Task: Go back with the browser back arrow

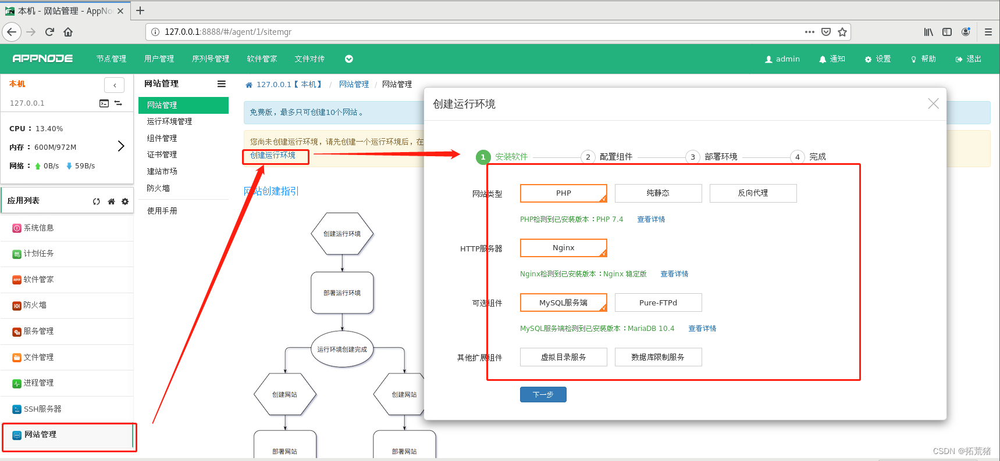Action: pyautogui.click(x=12, y=32)
